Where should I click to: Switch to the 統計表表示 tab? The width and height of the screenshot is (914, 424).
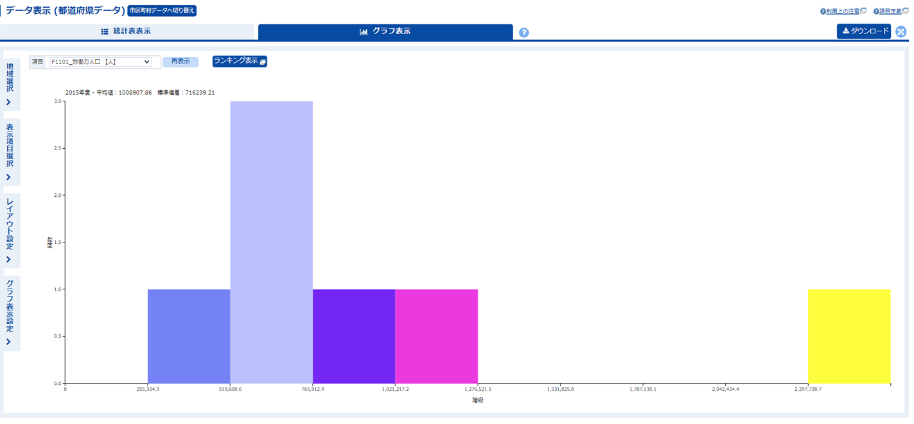pos(127,31)
